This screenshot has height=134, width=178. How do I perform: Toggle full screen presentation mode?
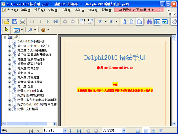tap(165, 22)
